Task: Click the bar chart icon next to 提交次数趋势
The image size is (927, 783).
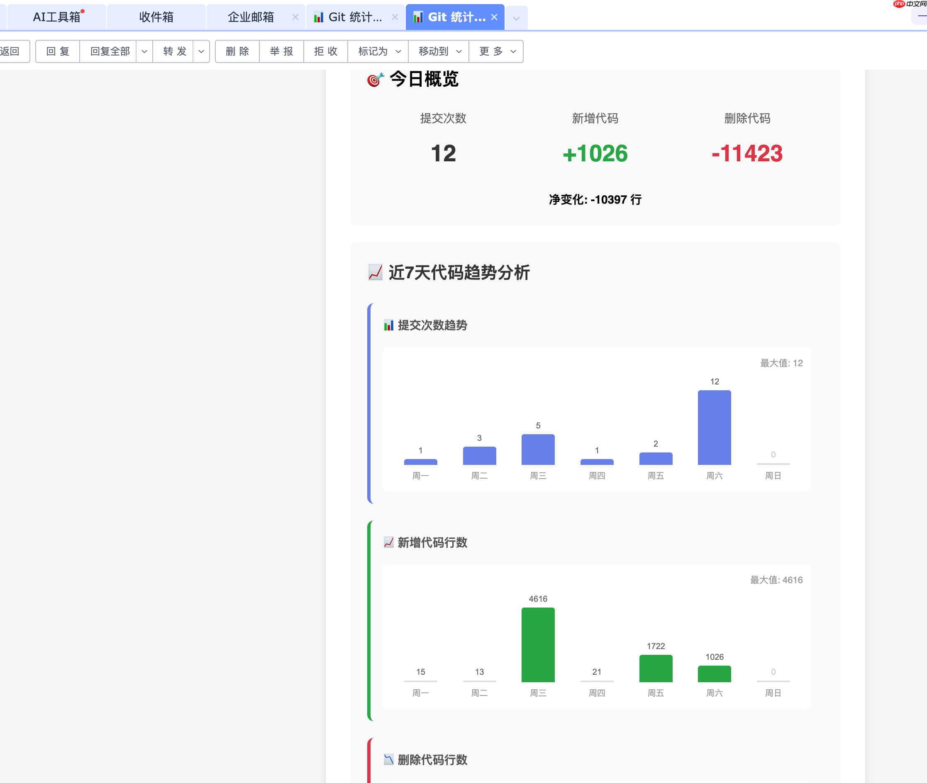Action: pyautogui.click(x=388, y=326)
